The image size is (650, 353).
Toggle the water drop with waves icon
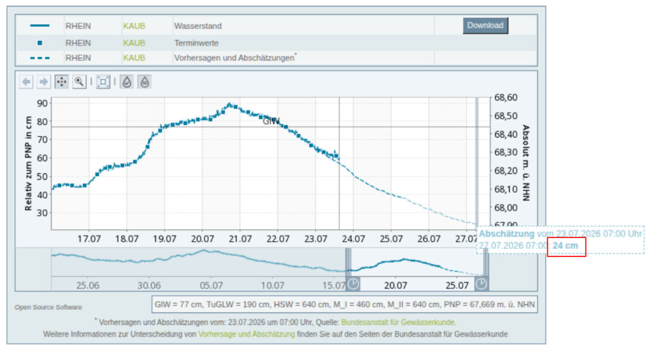coord(144,82)
